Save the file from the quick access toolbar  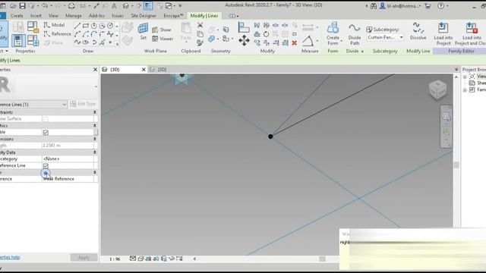click(x=22, y=5)
